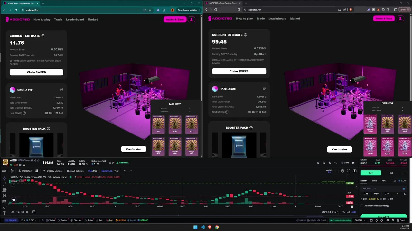
Task: Open Trade menu in right window
Action: click(261, 19)
